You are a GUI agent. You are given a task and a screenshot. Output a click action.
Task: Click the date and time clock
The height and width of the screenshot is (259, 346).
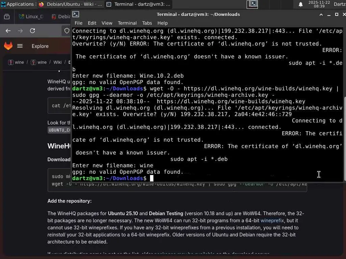[319, 4]
